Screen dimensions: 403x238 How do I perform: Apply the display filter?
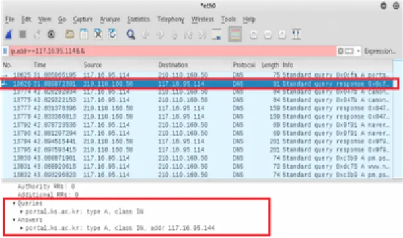tap(349, 51)
